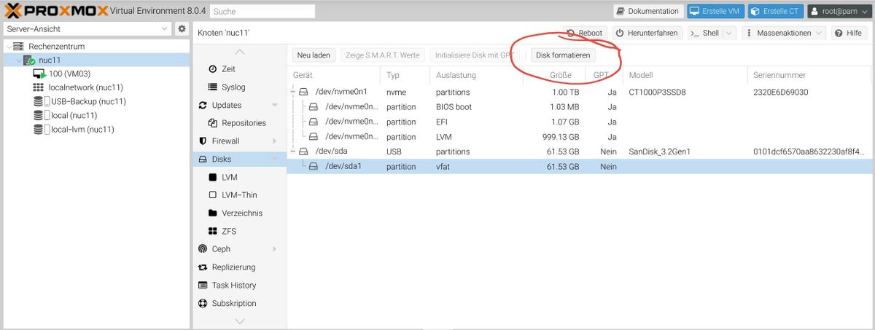875x330 pixels.
Task: Select the EFI partition row
Action: click(580, 122)
